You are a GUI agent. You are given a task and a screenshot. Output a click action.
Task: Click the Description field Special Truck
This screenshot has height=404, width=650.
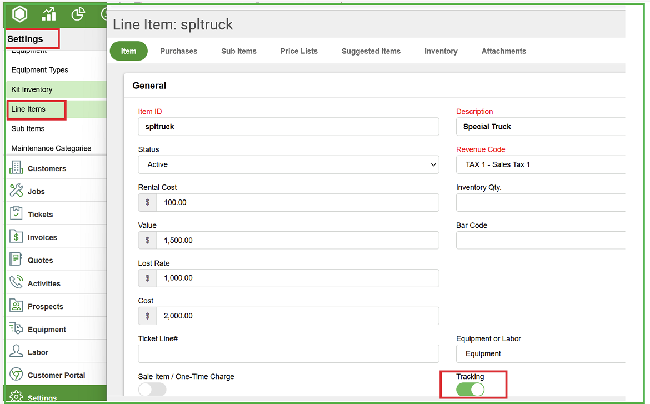(x=541, y=127)
